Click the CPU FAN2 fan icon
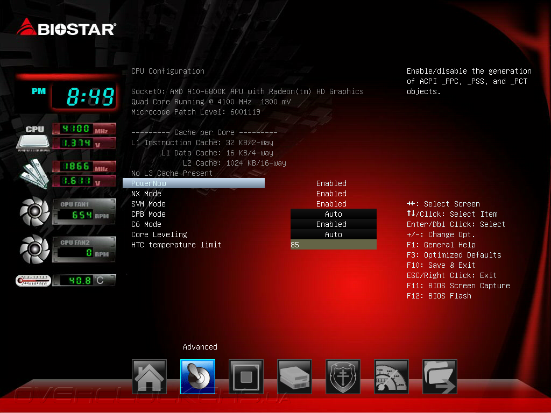The width and height of the screenshot is (551, 413). click(x=34, y=250)
